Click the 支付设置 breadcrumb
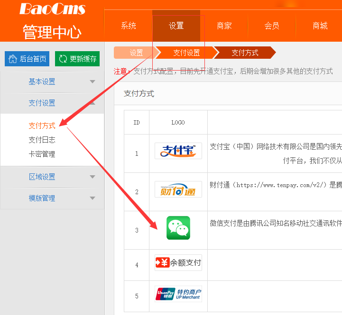This screenshot has width=342, height=315. tap(186, 53)
